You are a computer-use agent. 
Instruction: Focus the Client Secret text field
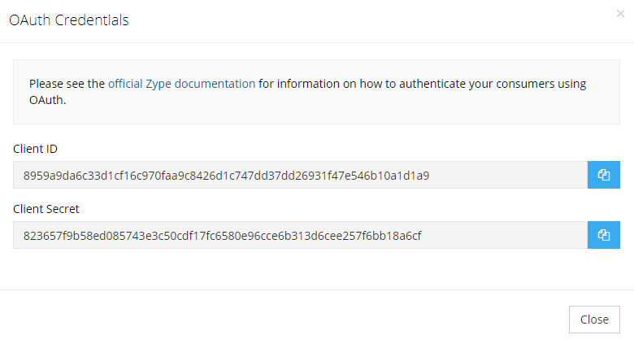click(x=300, y=235)
